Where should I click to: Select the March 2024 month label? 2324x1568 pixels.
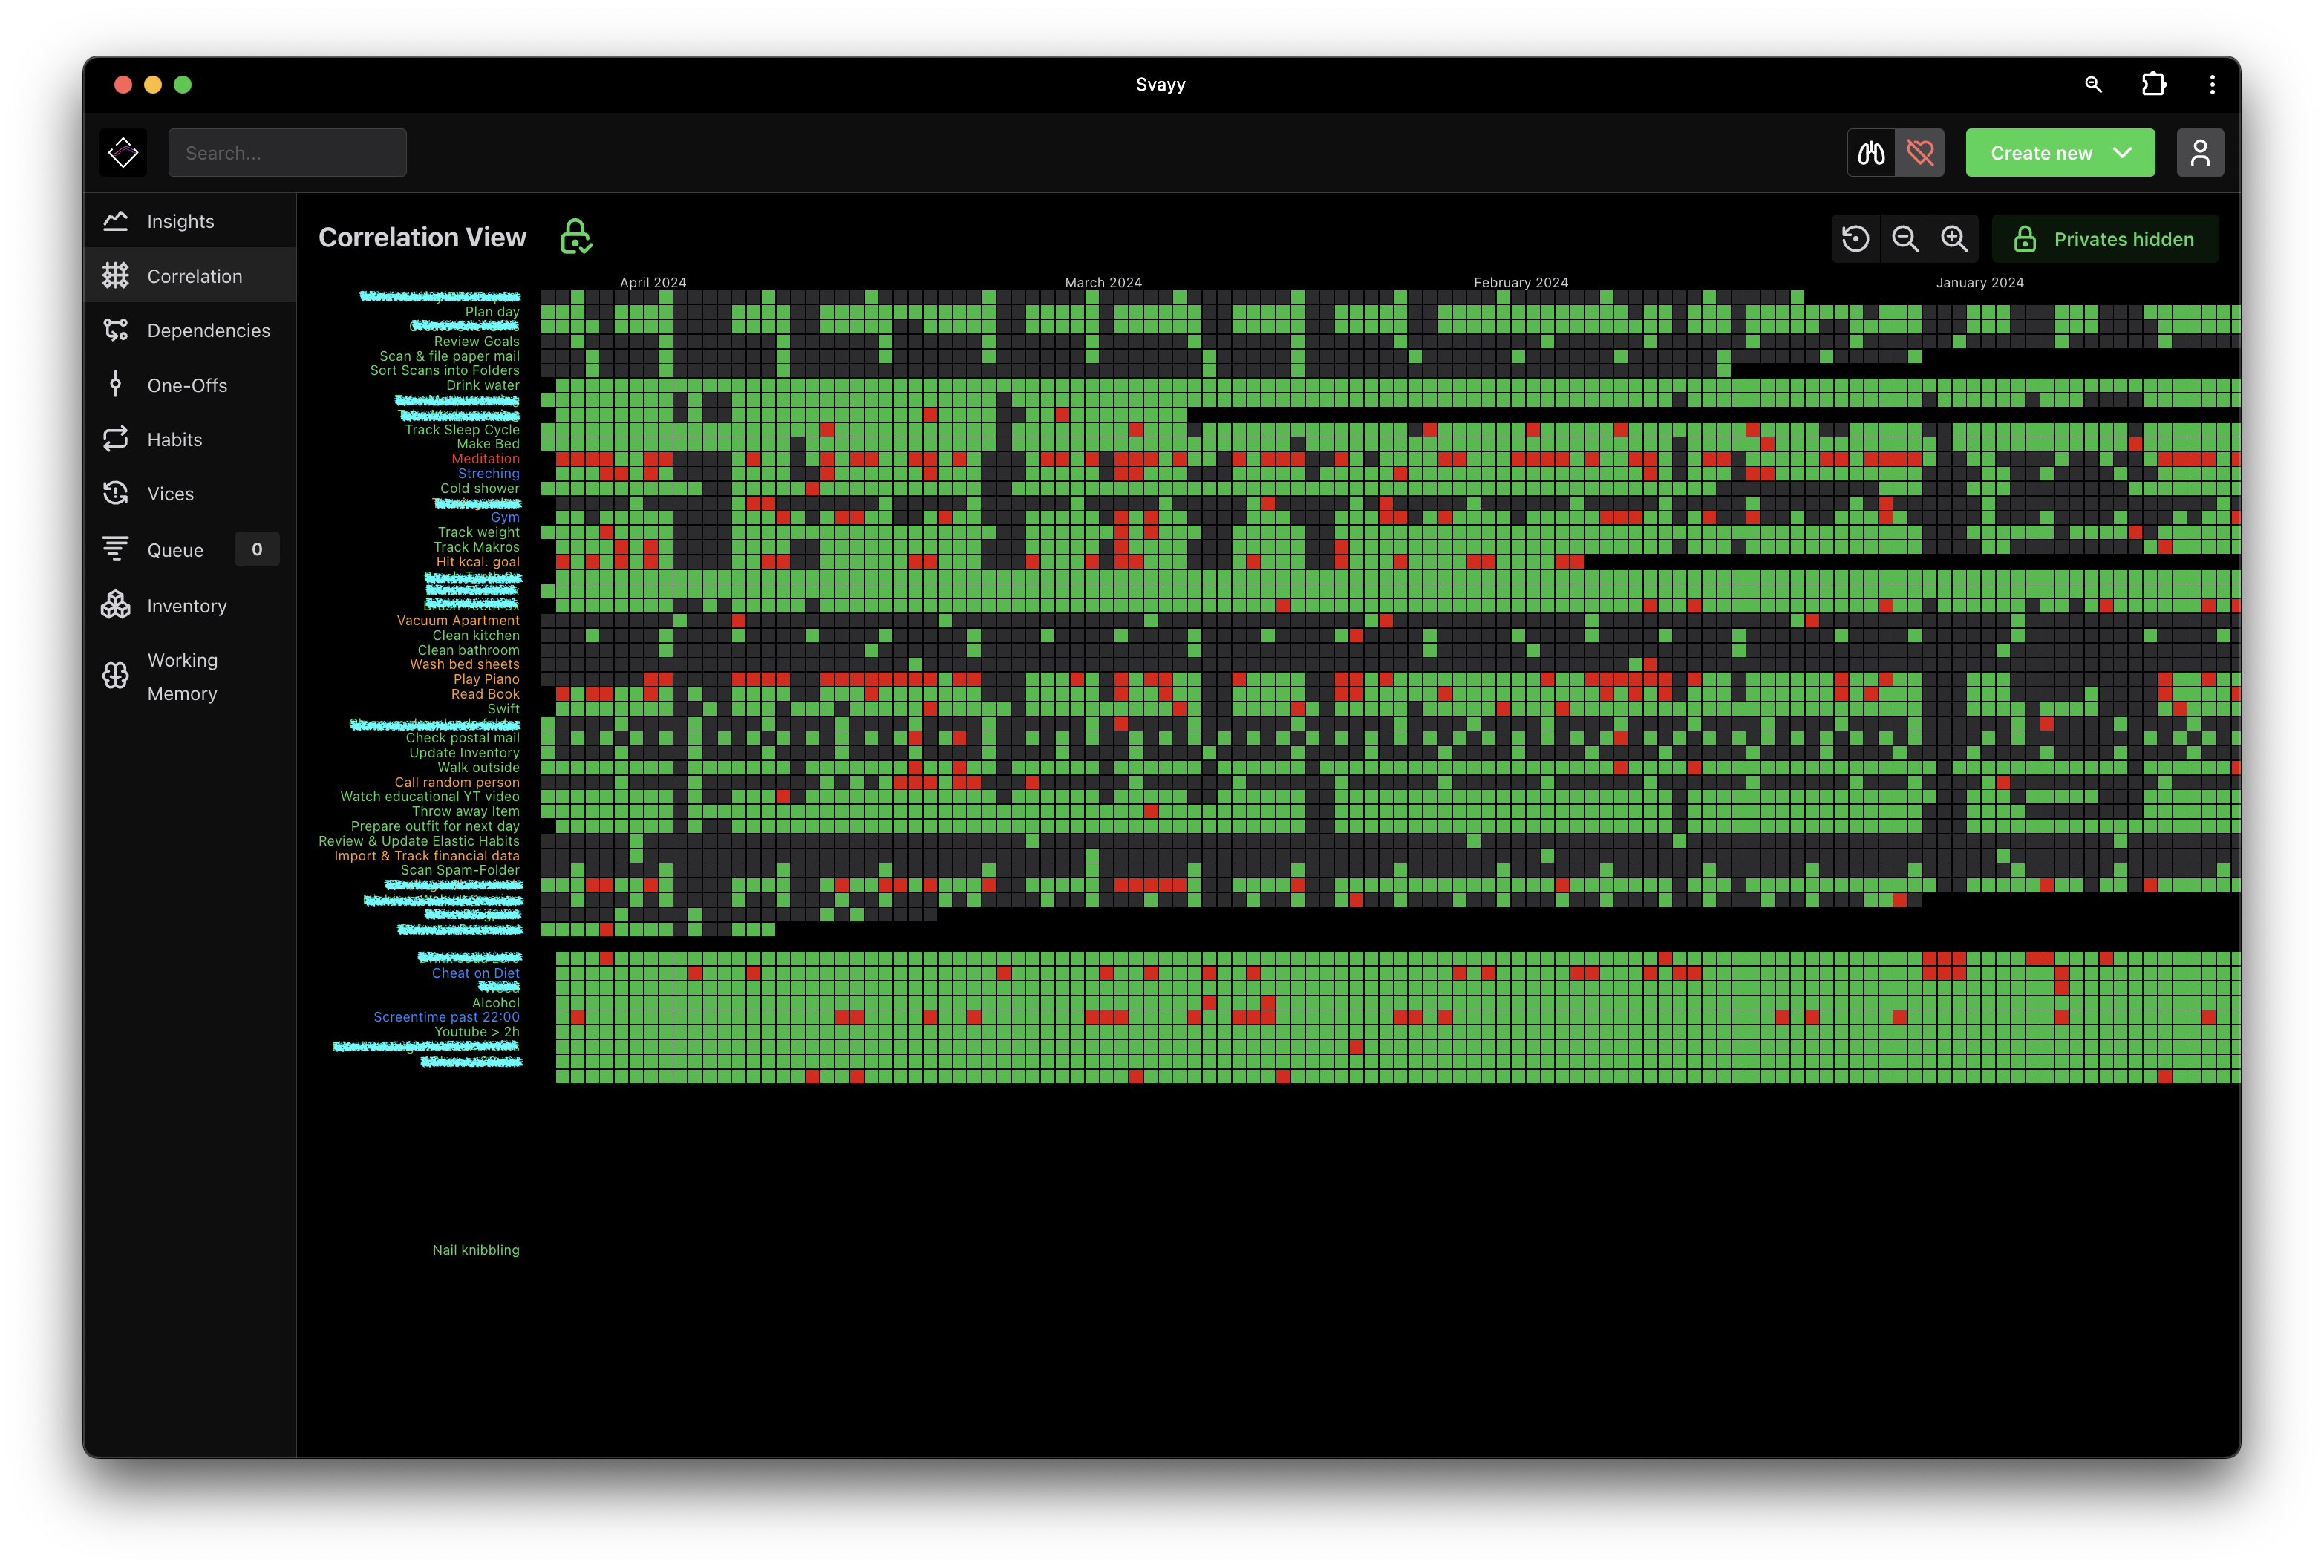coord(1103,283)
